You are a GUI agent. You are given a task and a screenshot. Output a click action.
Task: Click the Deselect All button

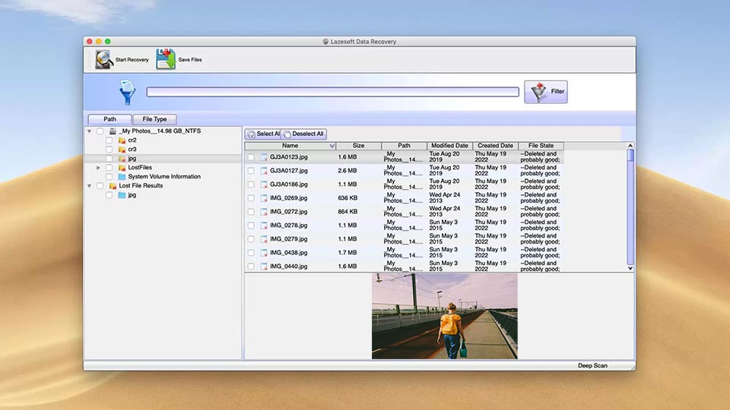point(303,134)
